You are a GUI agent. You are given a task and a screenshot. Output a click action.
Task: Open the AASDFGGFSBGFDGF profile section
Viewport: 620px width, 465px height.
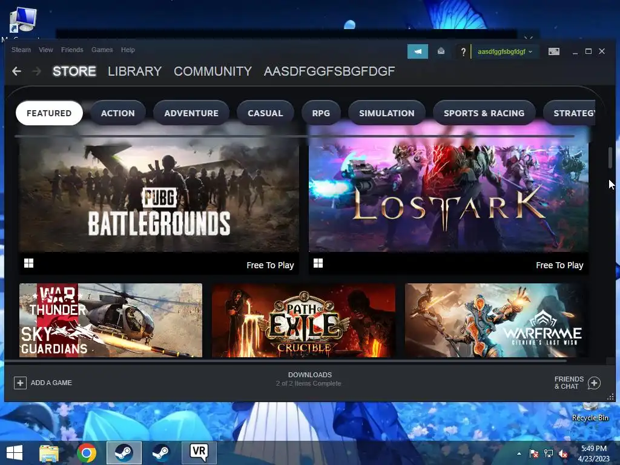pos(329,71)
